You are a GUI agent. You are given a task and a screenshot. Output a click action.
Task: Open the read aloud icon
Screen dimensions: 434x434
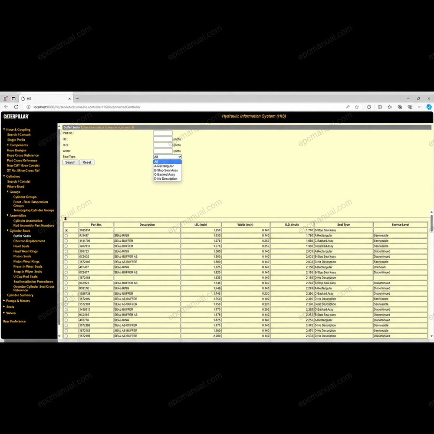point(348,107)
